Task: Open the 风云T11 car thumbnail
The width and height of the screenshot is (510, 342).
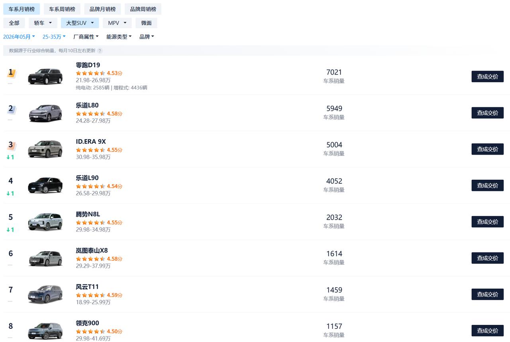Action: (45, 294)
